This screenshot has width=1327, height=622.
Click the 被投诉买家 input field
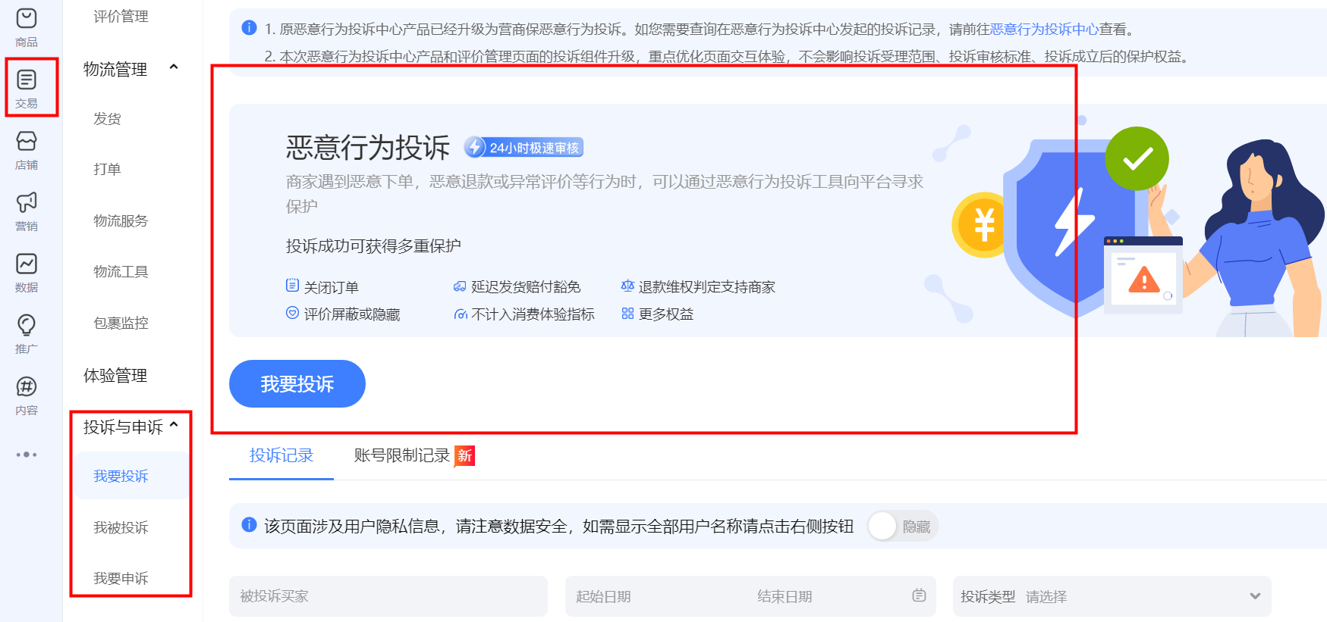coord(388,596)
